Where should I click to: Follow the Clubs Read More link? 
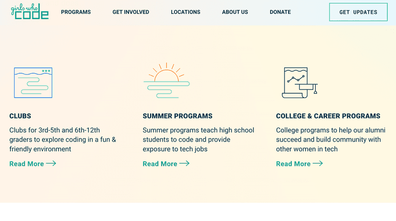pyautogui.click(x=27, y=164)
